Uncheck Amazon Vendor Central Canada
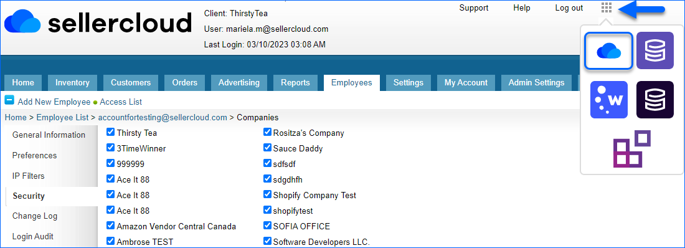 110,226
